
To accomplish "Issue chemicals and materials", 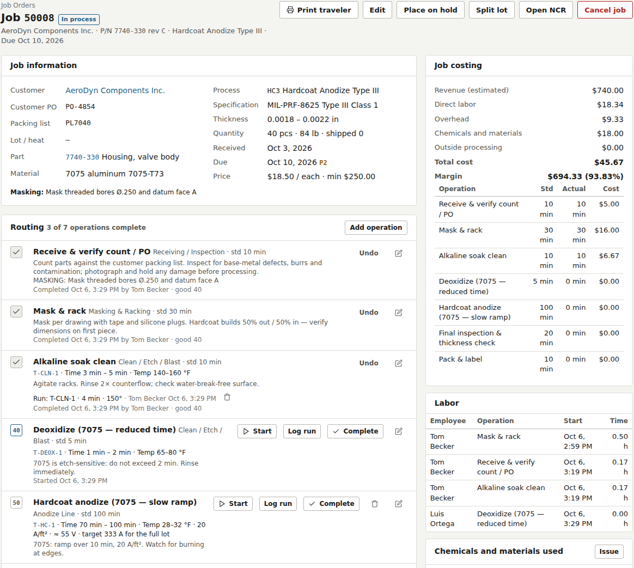I will tap(608, 552).
